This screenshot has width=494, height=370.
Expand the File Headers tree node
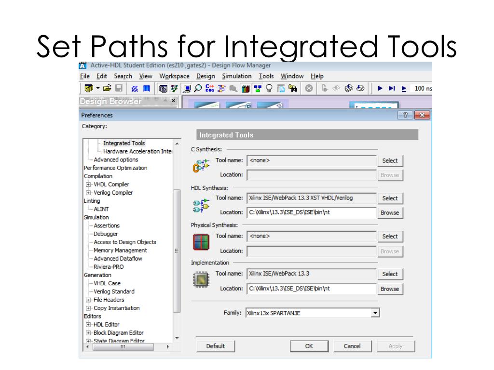(x=88, y=300)
